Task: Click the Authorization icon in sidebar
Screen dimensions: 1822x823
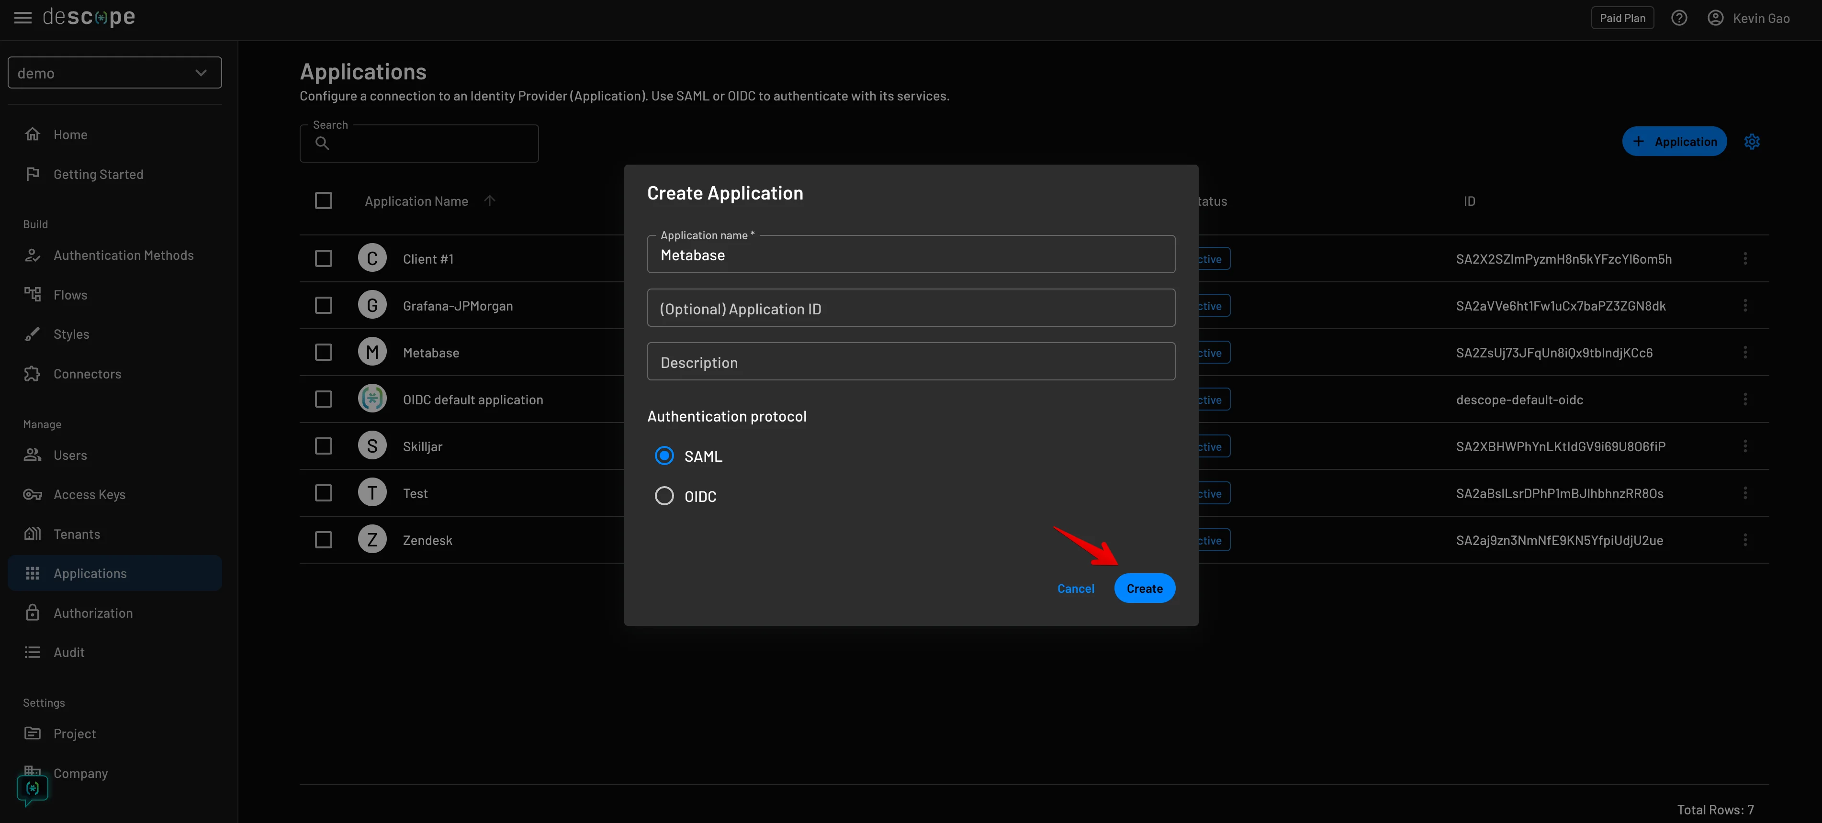Action: pyautogui.click(x=32, y=612)
